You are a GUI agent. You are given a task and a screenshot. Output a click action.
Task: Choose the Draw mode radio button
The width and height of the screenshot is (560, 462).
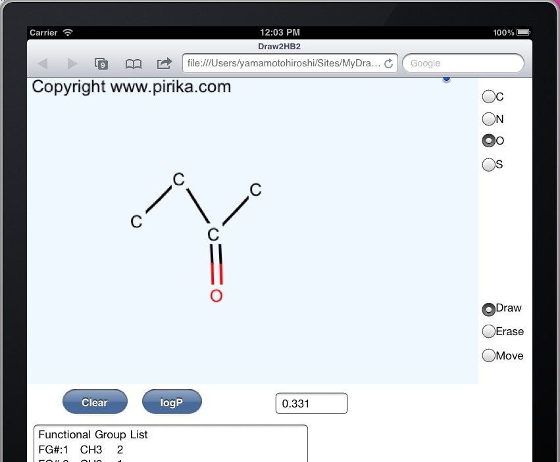click(x=488, y=310)
